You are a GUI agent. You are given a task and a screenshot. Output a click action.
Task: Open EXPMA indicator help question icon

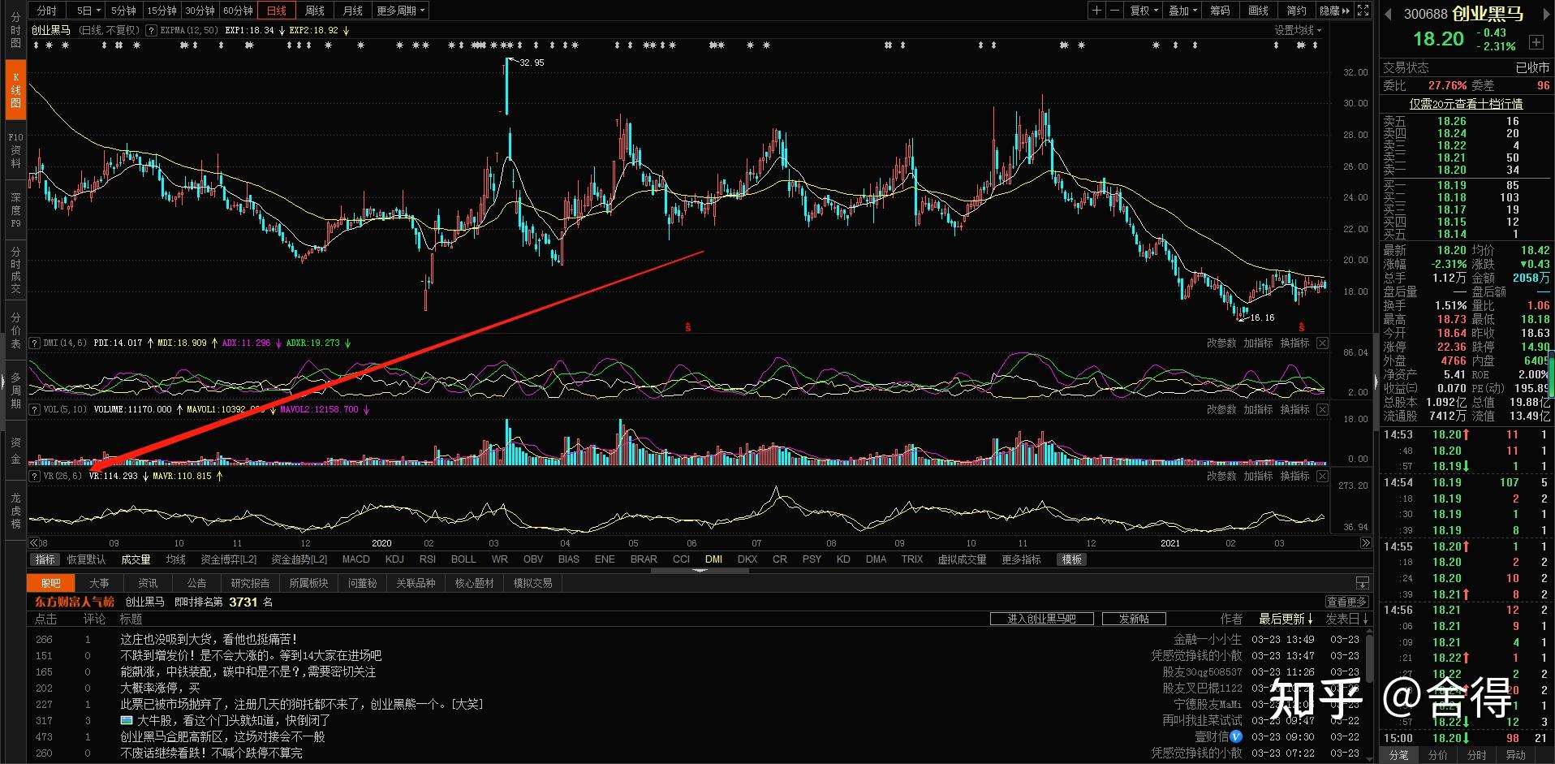(152, 30)
